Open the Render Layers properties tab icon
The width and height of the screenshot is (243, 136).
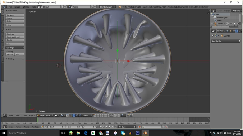tap(221, 31)
